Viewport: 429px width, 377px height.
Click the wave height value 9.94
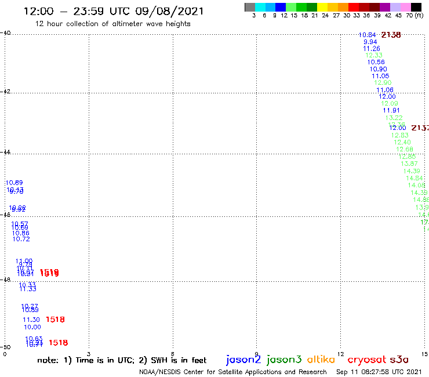click(370, 42)
